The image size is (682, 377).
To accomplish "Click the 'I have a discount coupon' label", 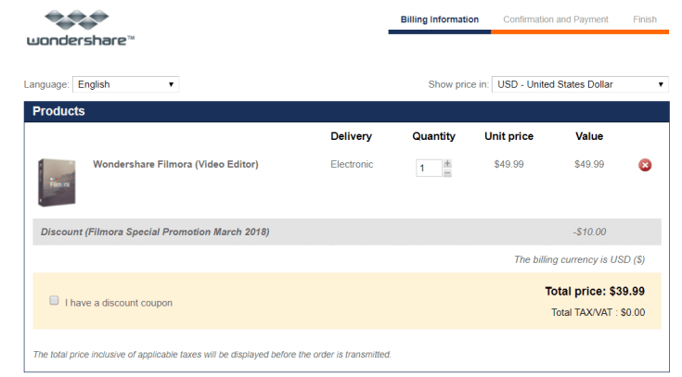I will point(119,303).
